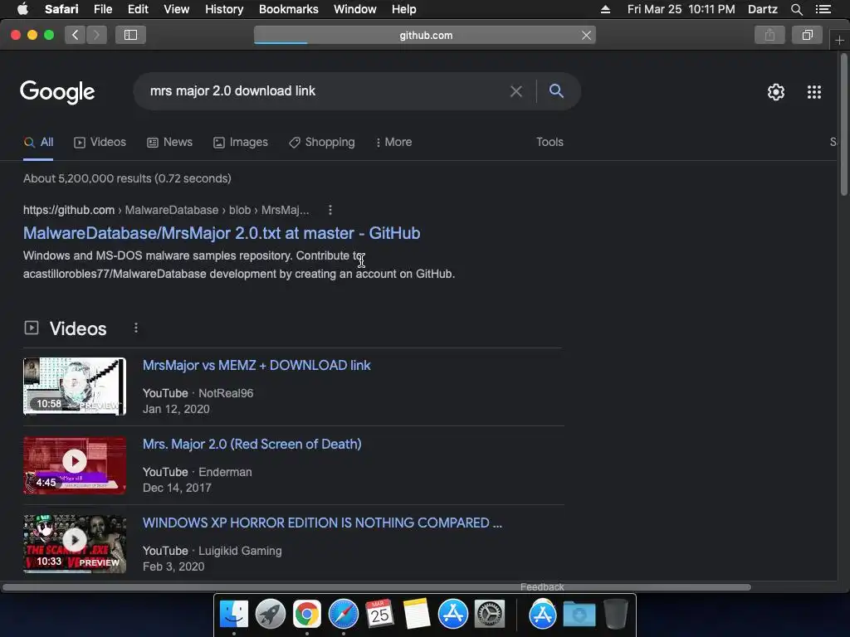
Task: Open Calendar from the Dock
Action: (379, 614)
